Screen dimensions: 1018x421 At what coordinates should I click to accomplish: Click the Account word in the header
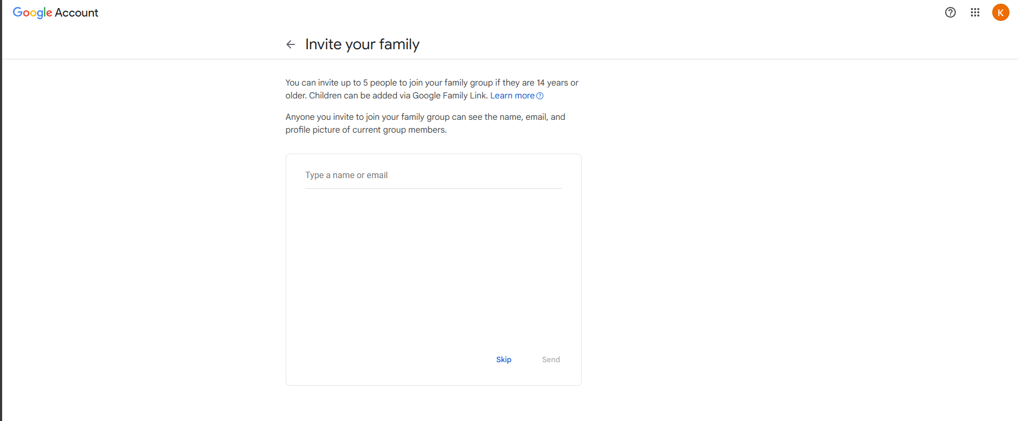77,12
